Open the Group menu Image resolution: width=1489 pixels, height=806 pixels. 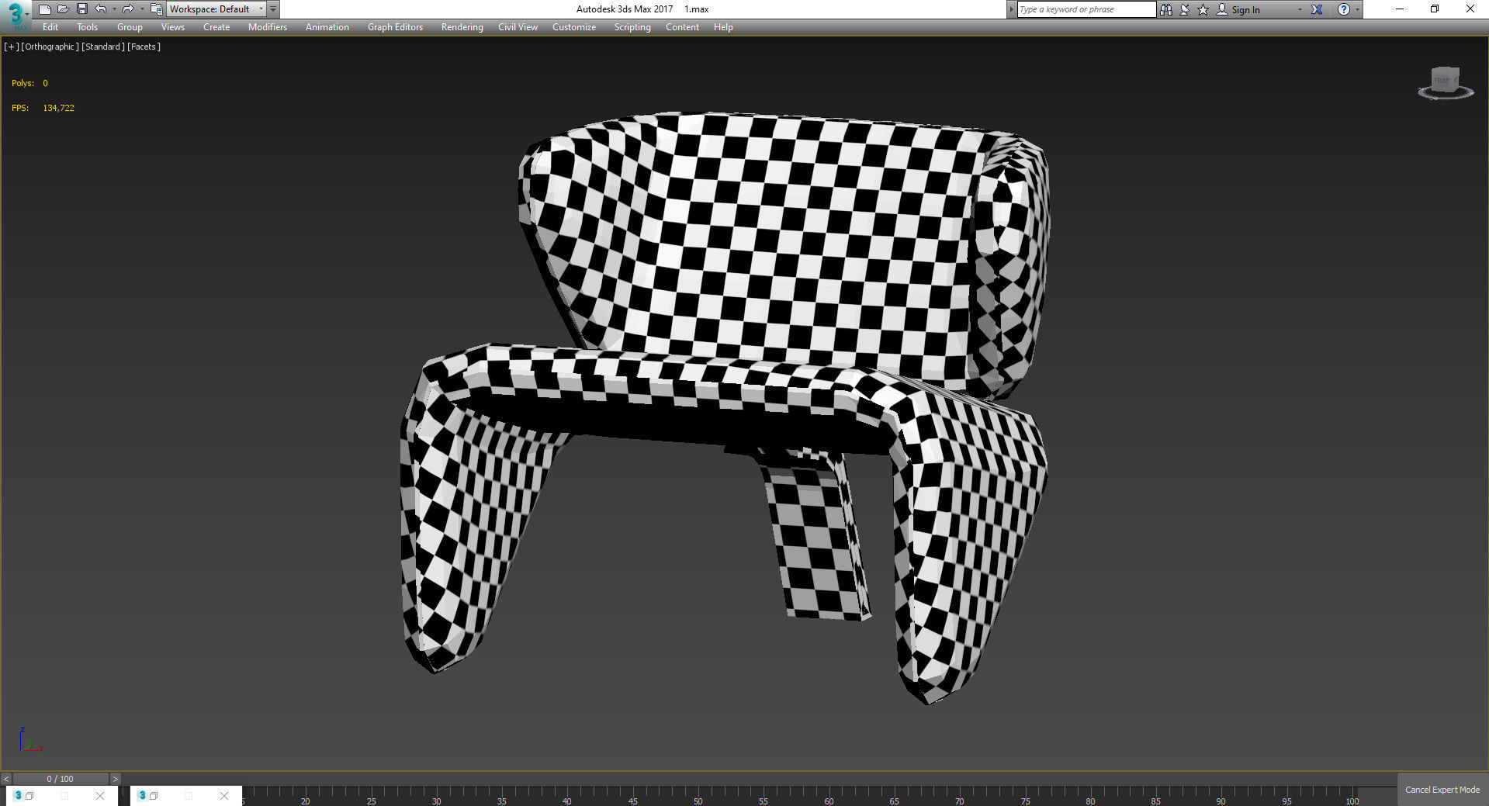click(x=130, y=27)
